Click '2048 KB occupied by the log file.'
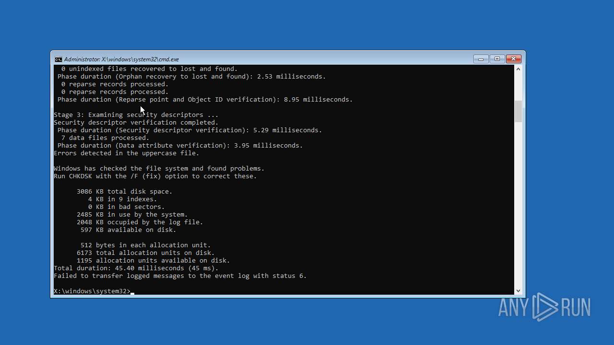 coord(140,222)
